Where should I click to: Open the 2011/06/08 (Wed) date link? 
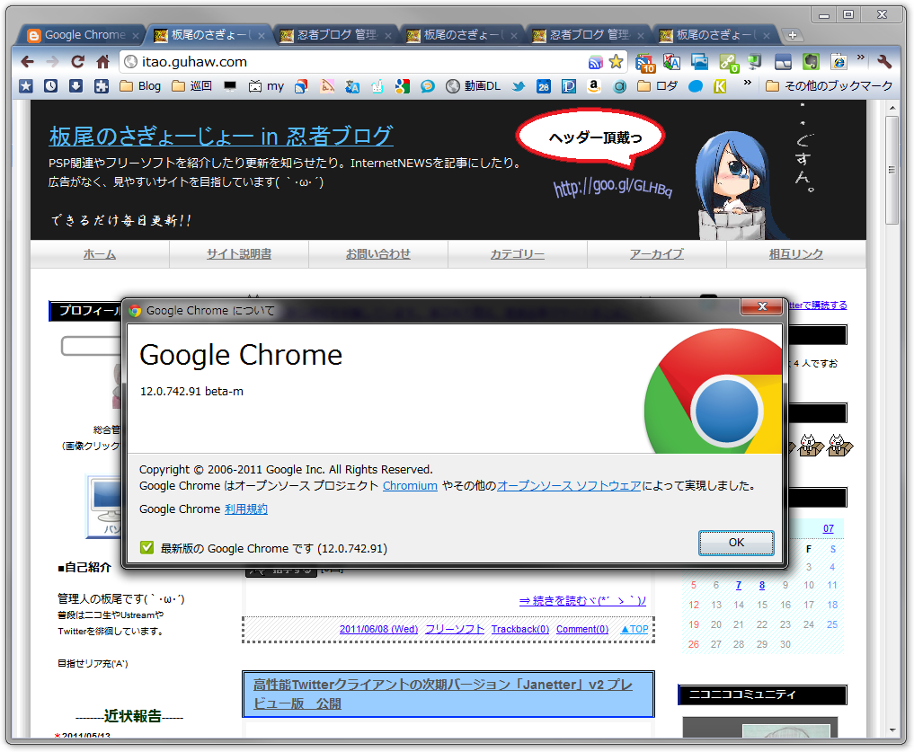pos(379,629)
